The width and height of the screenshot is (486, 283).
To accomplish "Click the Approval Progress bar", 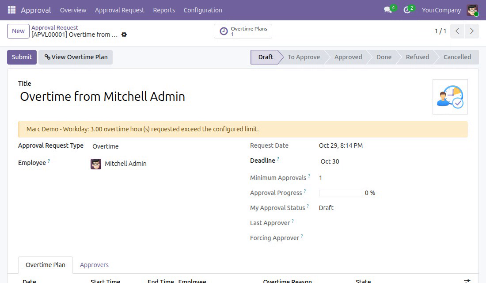I will click(x=341, y=193).
